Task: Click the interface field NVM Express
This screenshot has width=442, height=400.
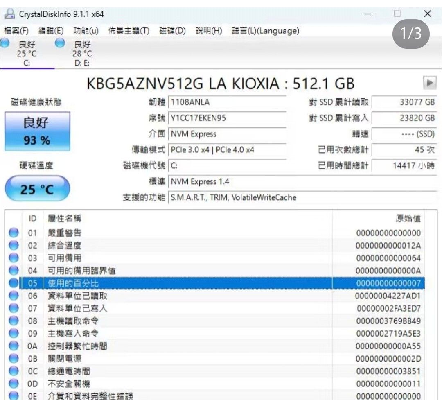Action: (227, 134)
